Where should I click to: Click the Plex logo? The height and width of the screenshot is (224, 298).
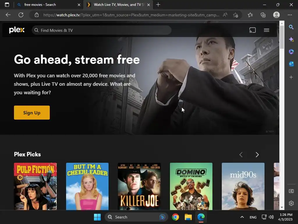(x=17, y=30)
